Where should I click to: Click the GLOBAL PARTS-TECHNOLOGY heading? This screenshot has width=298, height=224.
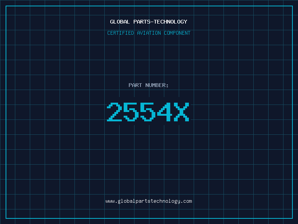(149, 22)
